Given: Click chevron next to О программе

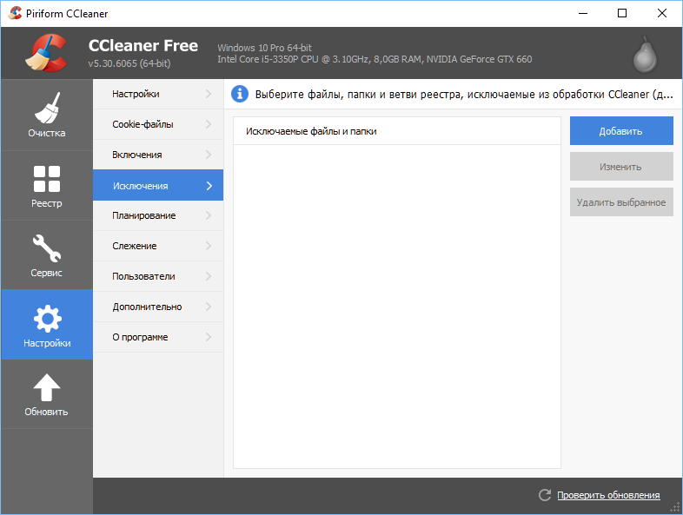Looking at the screenshot, I should point(209,337).
